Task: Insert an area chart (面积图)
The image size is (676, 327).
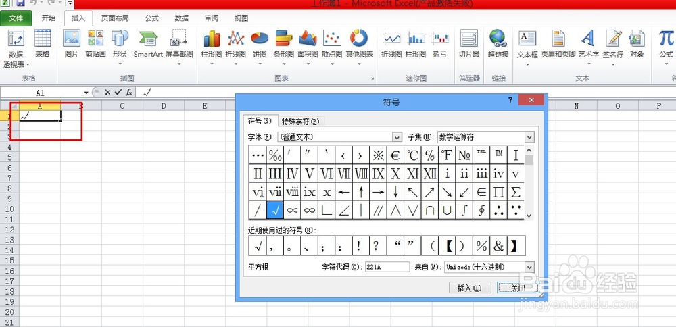Action: click(x=308, y=47)
